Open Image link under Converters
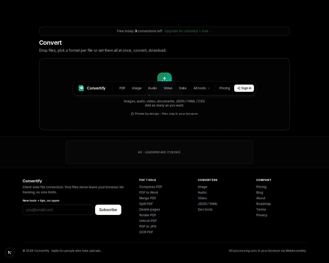This screenshot has height=263, width=329. point(203,187)
